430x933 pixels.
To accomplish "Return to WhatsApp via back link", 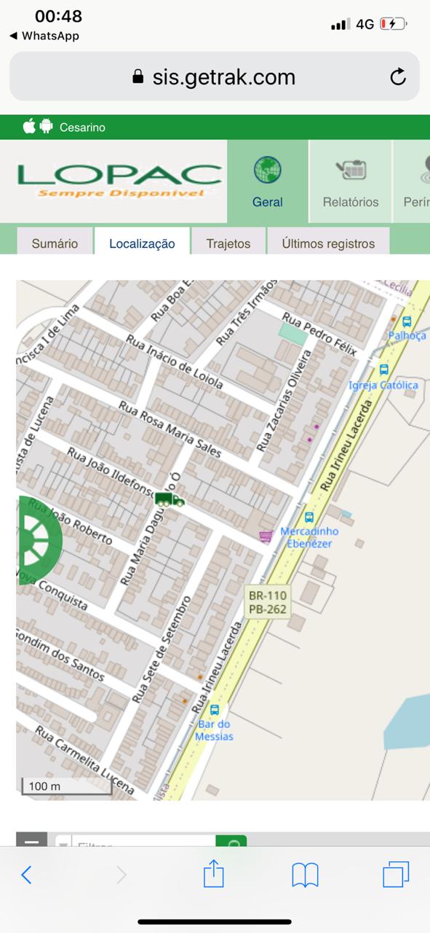I will click(44, 36).
